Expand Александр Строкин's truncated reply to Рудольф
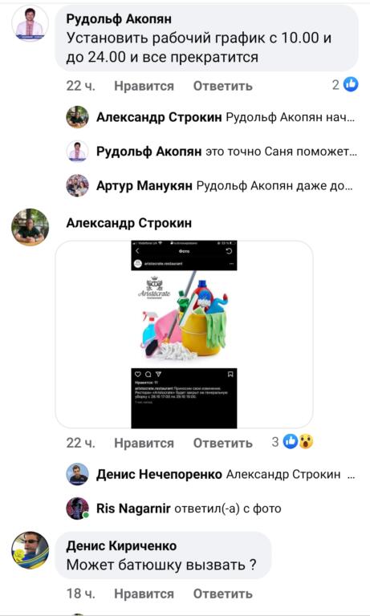Screen dimensions: 370x616 tap(226, 117)
